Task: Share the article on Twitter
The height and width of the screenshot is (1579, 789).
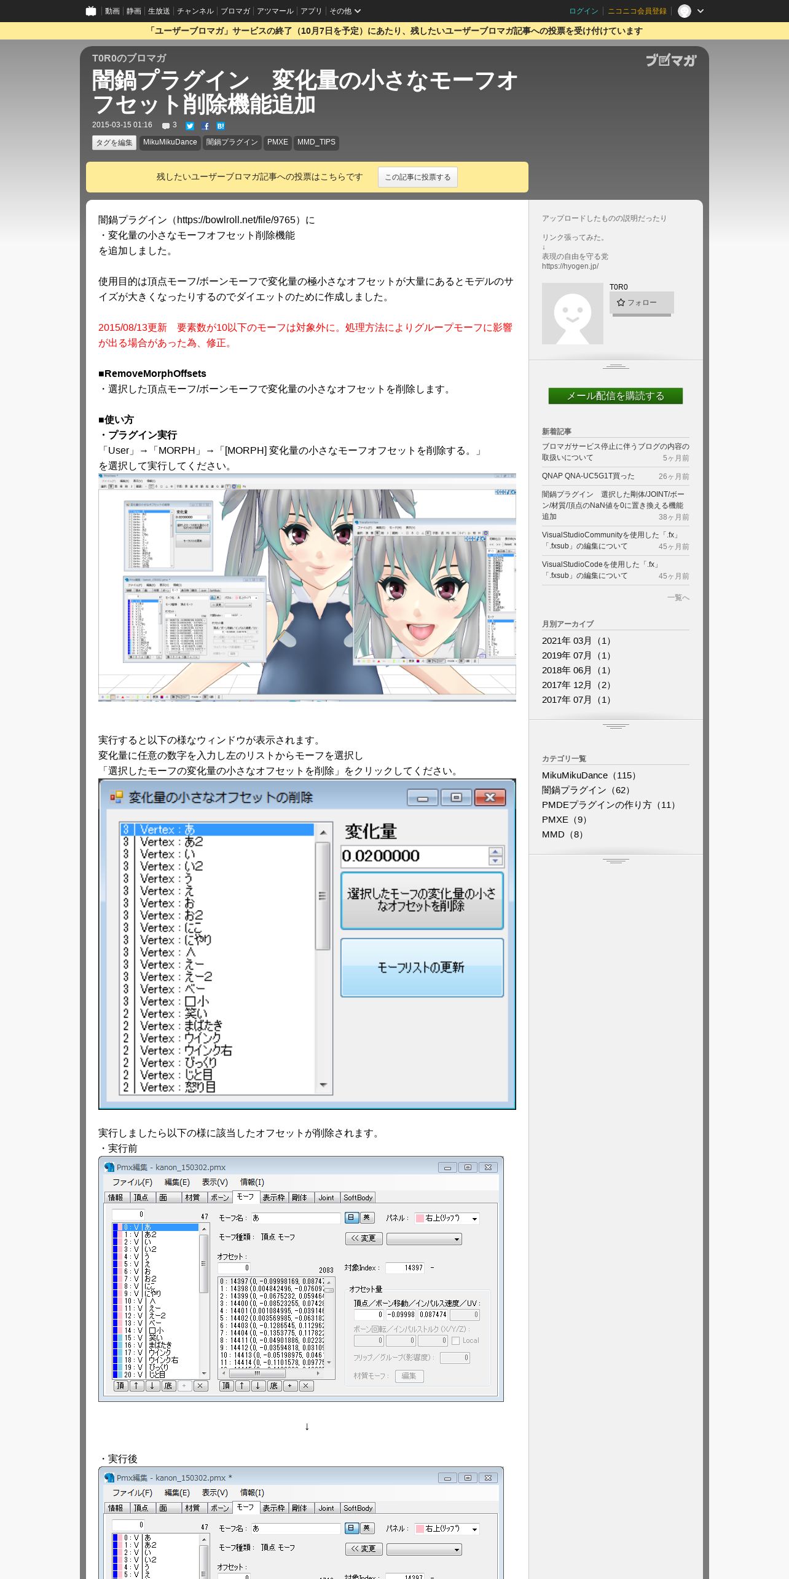Action: point(190,126)
